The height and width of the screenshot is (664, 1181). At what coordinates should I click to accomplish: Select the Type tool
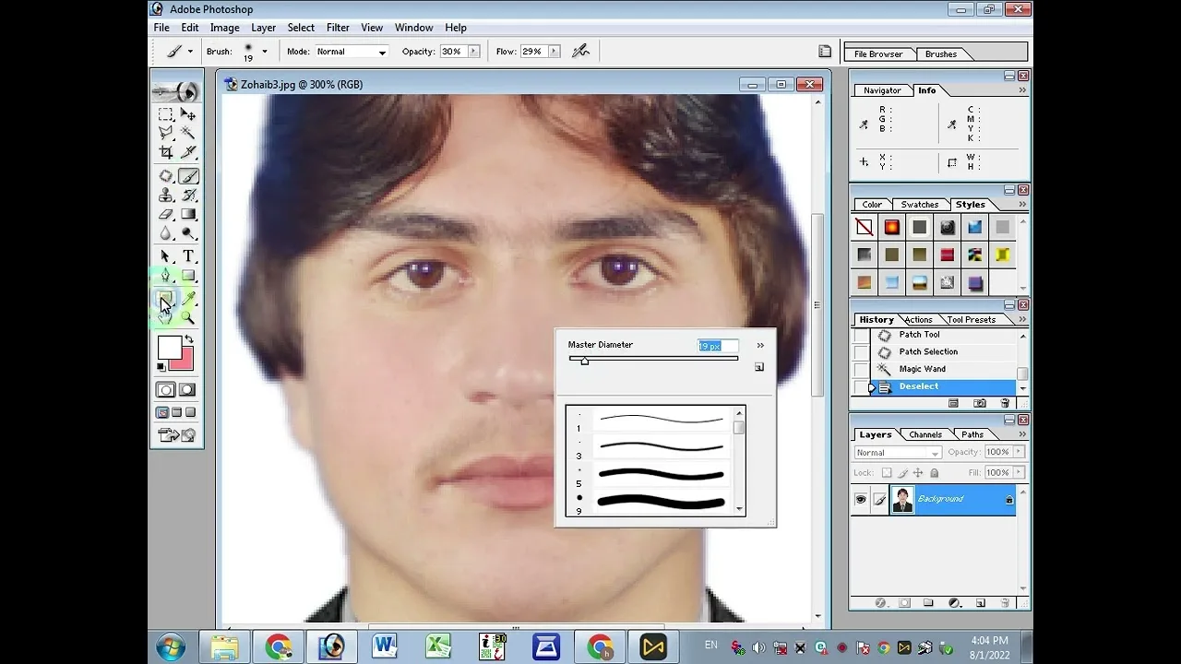(188, 255)
